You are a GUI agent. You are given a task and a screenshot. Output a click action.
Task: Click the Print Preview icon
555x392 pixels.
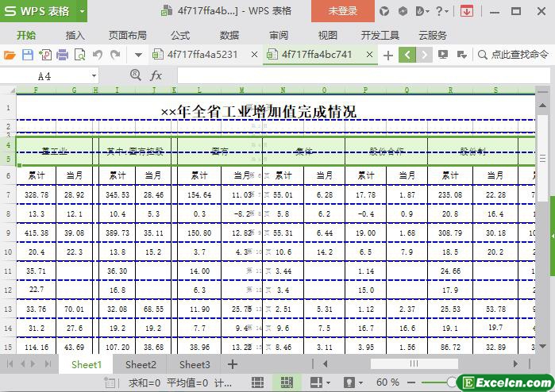tap(79, 55)
